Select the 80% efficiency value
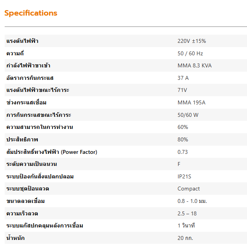Screen dimensions: 247x252 tap(183, 139)
